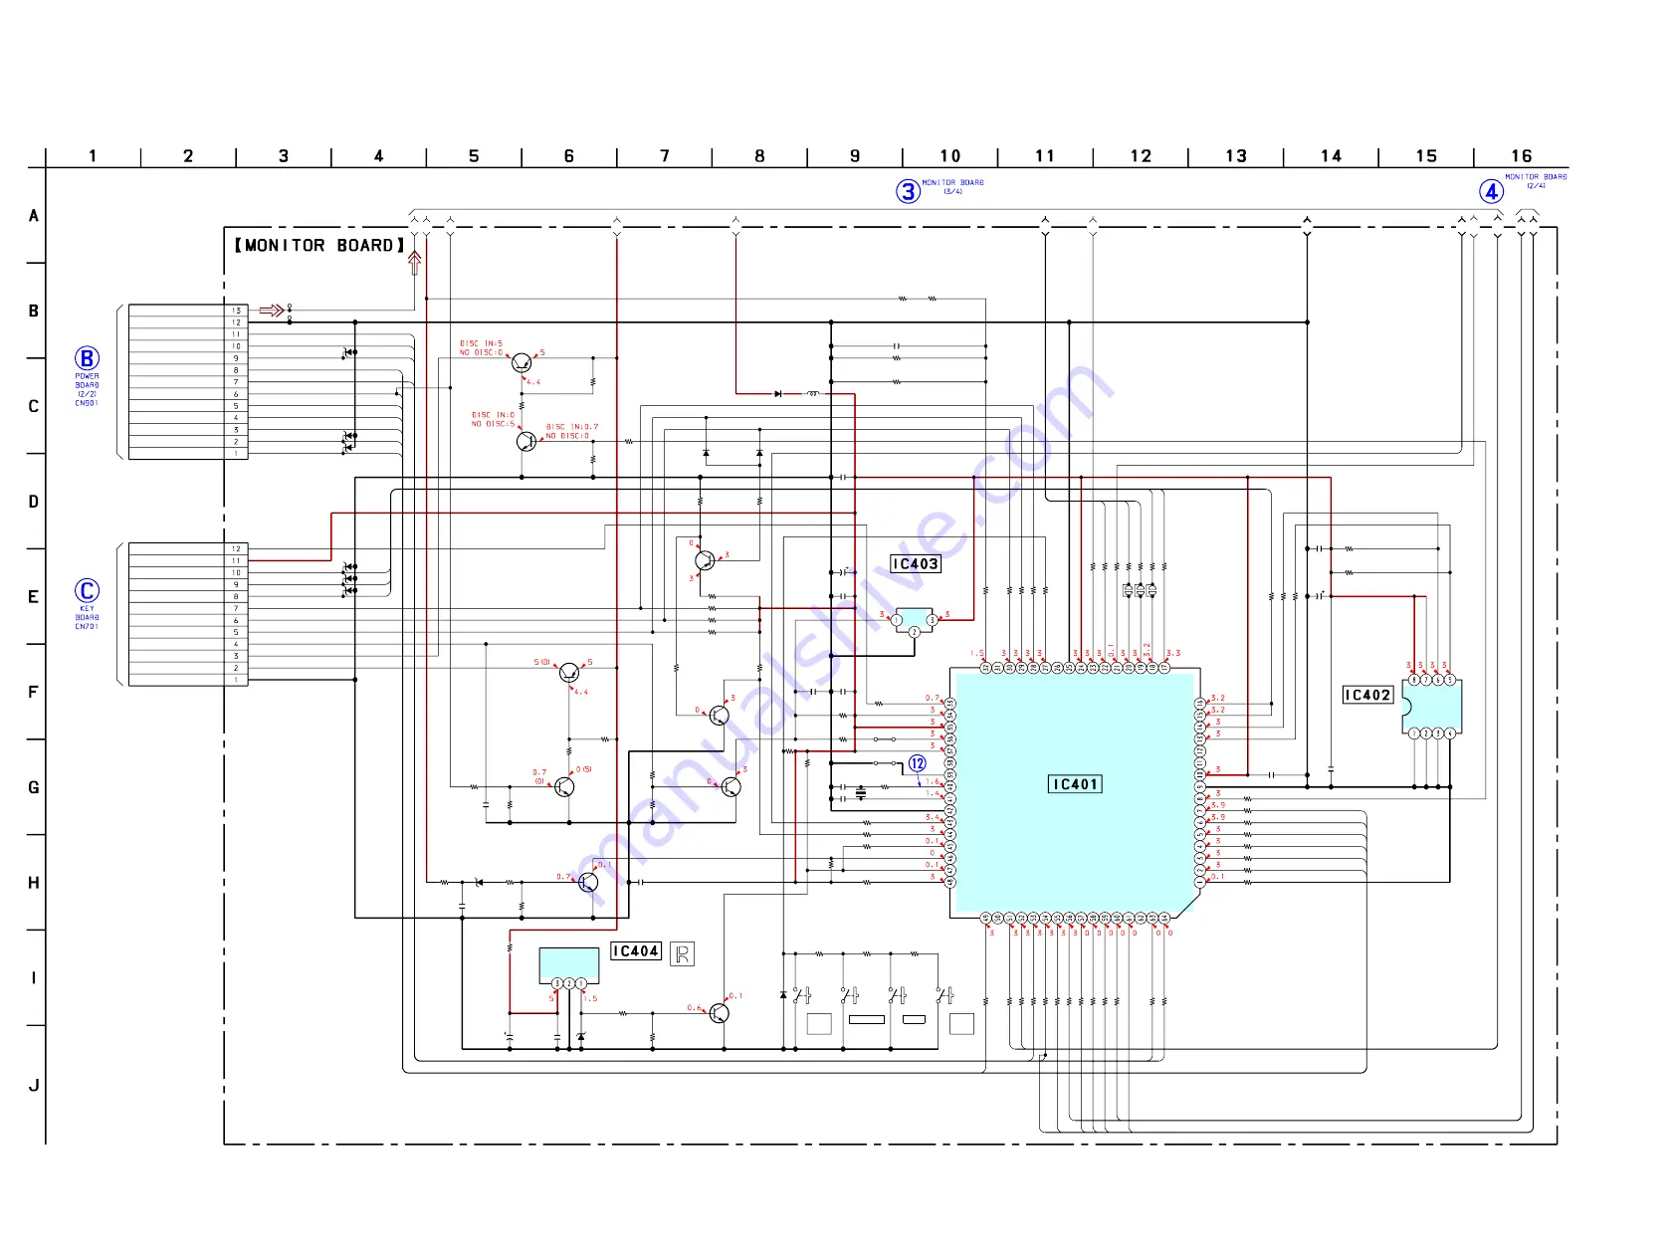Select the IC404 label
This screenshot has height=1257, width=1672.
click(636, 950)
